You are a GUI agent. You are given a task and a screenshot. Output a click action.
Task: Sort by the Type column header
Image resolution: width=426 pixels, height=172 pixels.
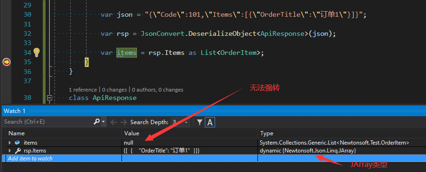pos(342,133)
